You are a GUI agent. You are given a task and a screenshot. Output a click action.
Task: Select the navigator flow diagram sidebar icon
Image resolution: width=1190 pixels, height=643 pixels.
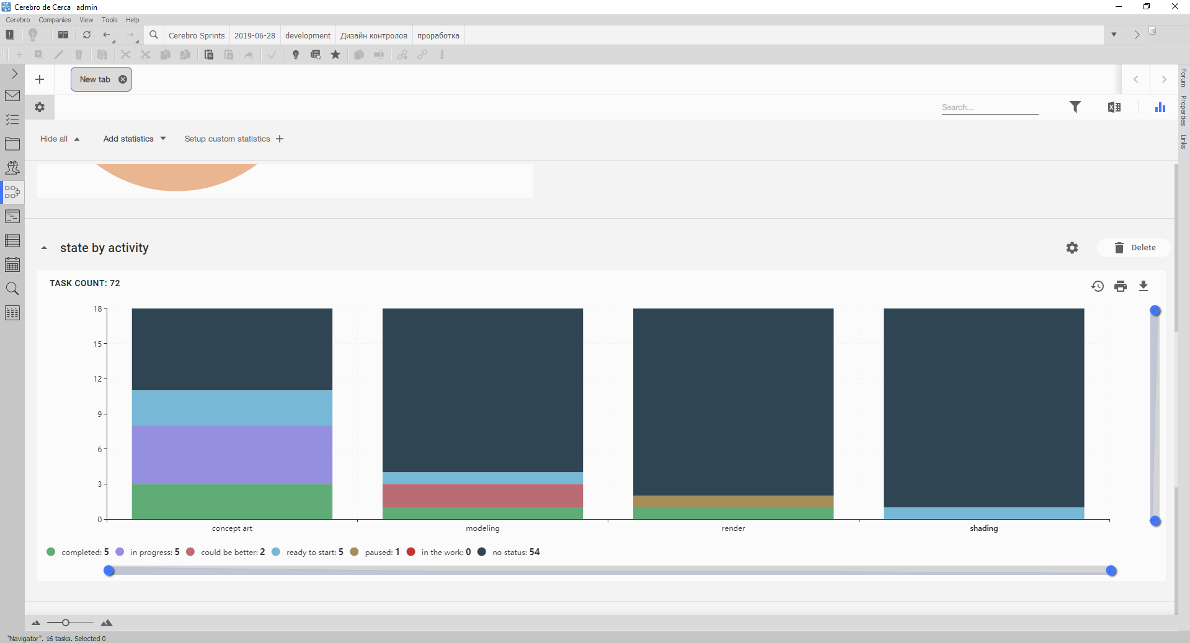tap(12, 192)
